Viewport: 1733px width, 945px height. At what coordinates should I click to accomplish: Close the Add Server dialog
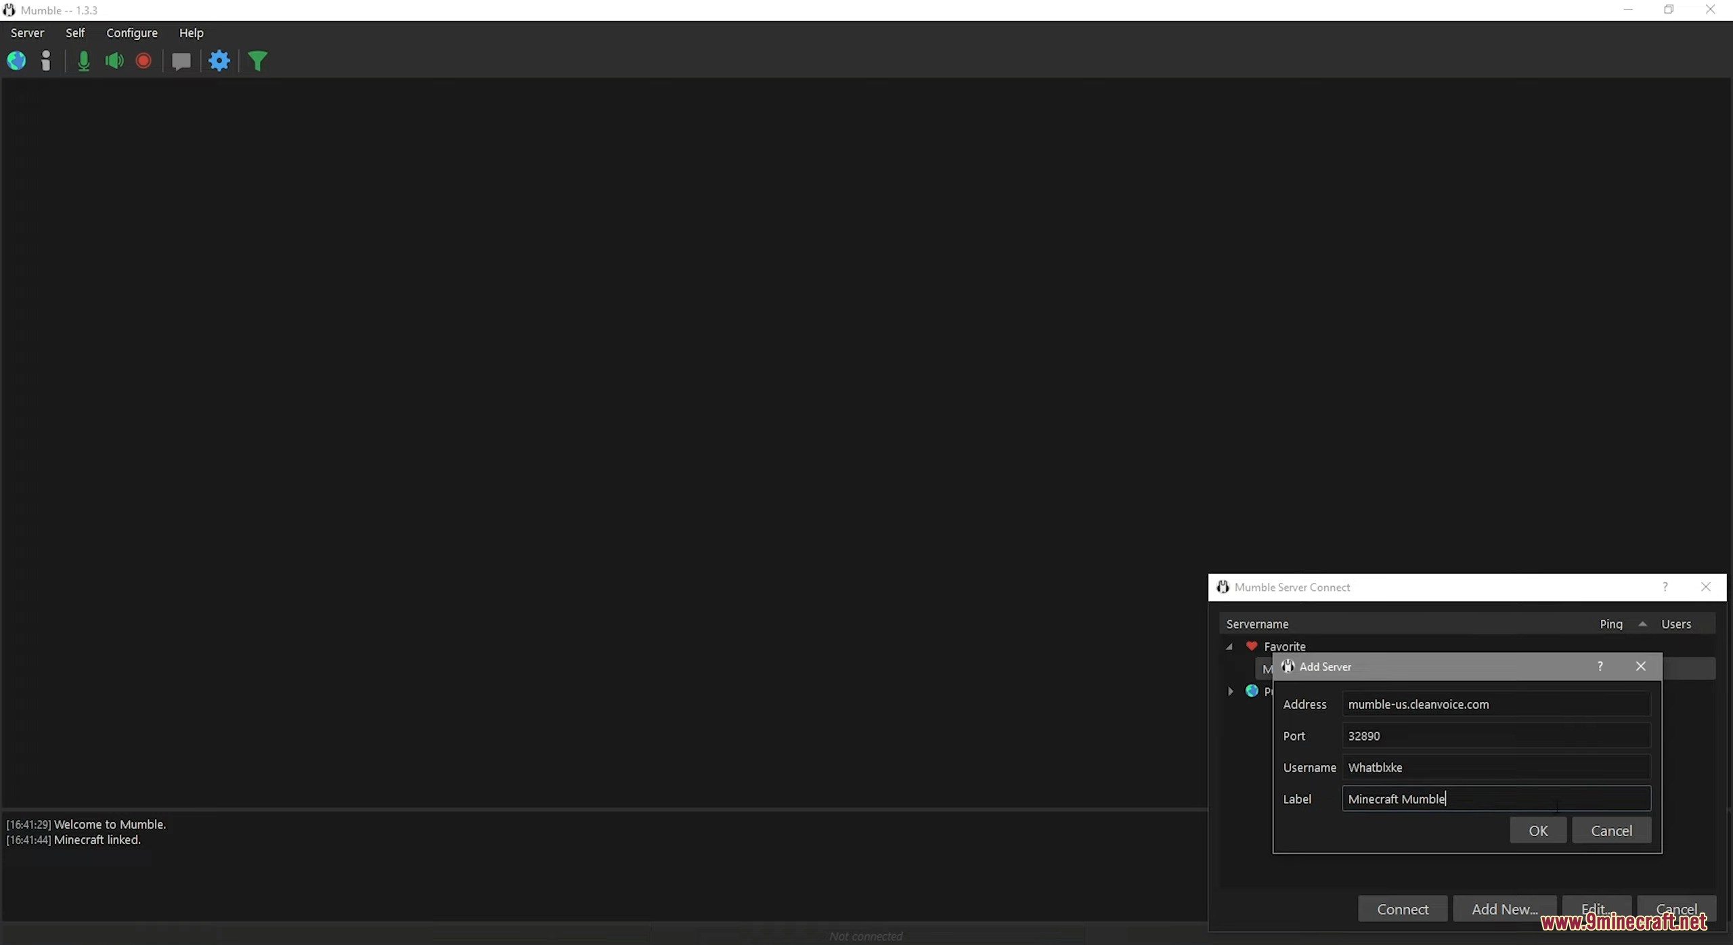click(x=1641, y=666)
